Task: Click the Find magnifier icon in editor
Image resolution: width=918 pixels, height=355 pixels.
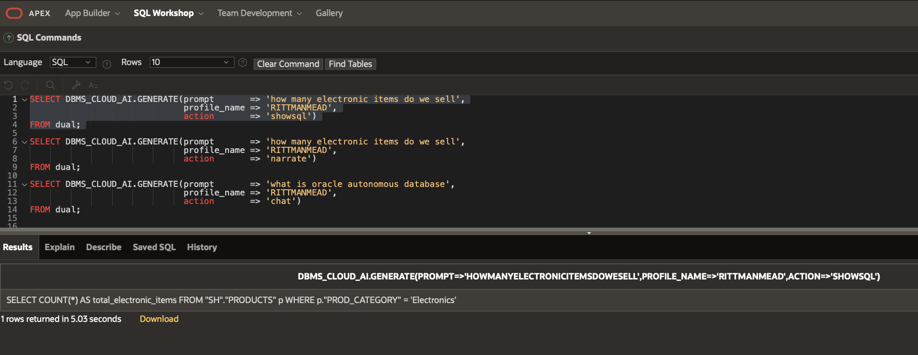Action: click(x=50, y=85)
